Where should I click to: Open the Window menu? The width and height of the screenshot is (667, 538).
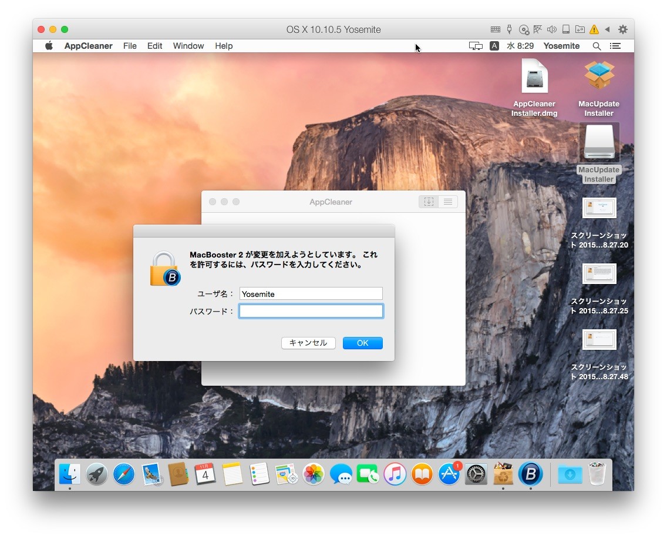click(x=188, y=46)
